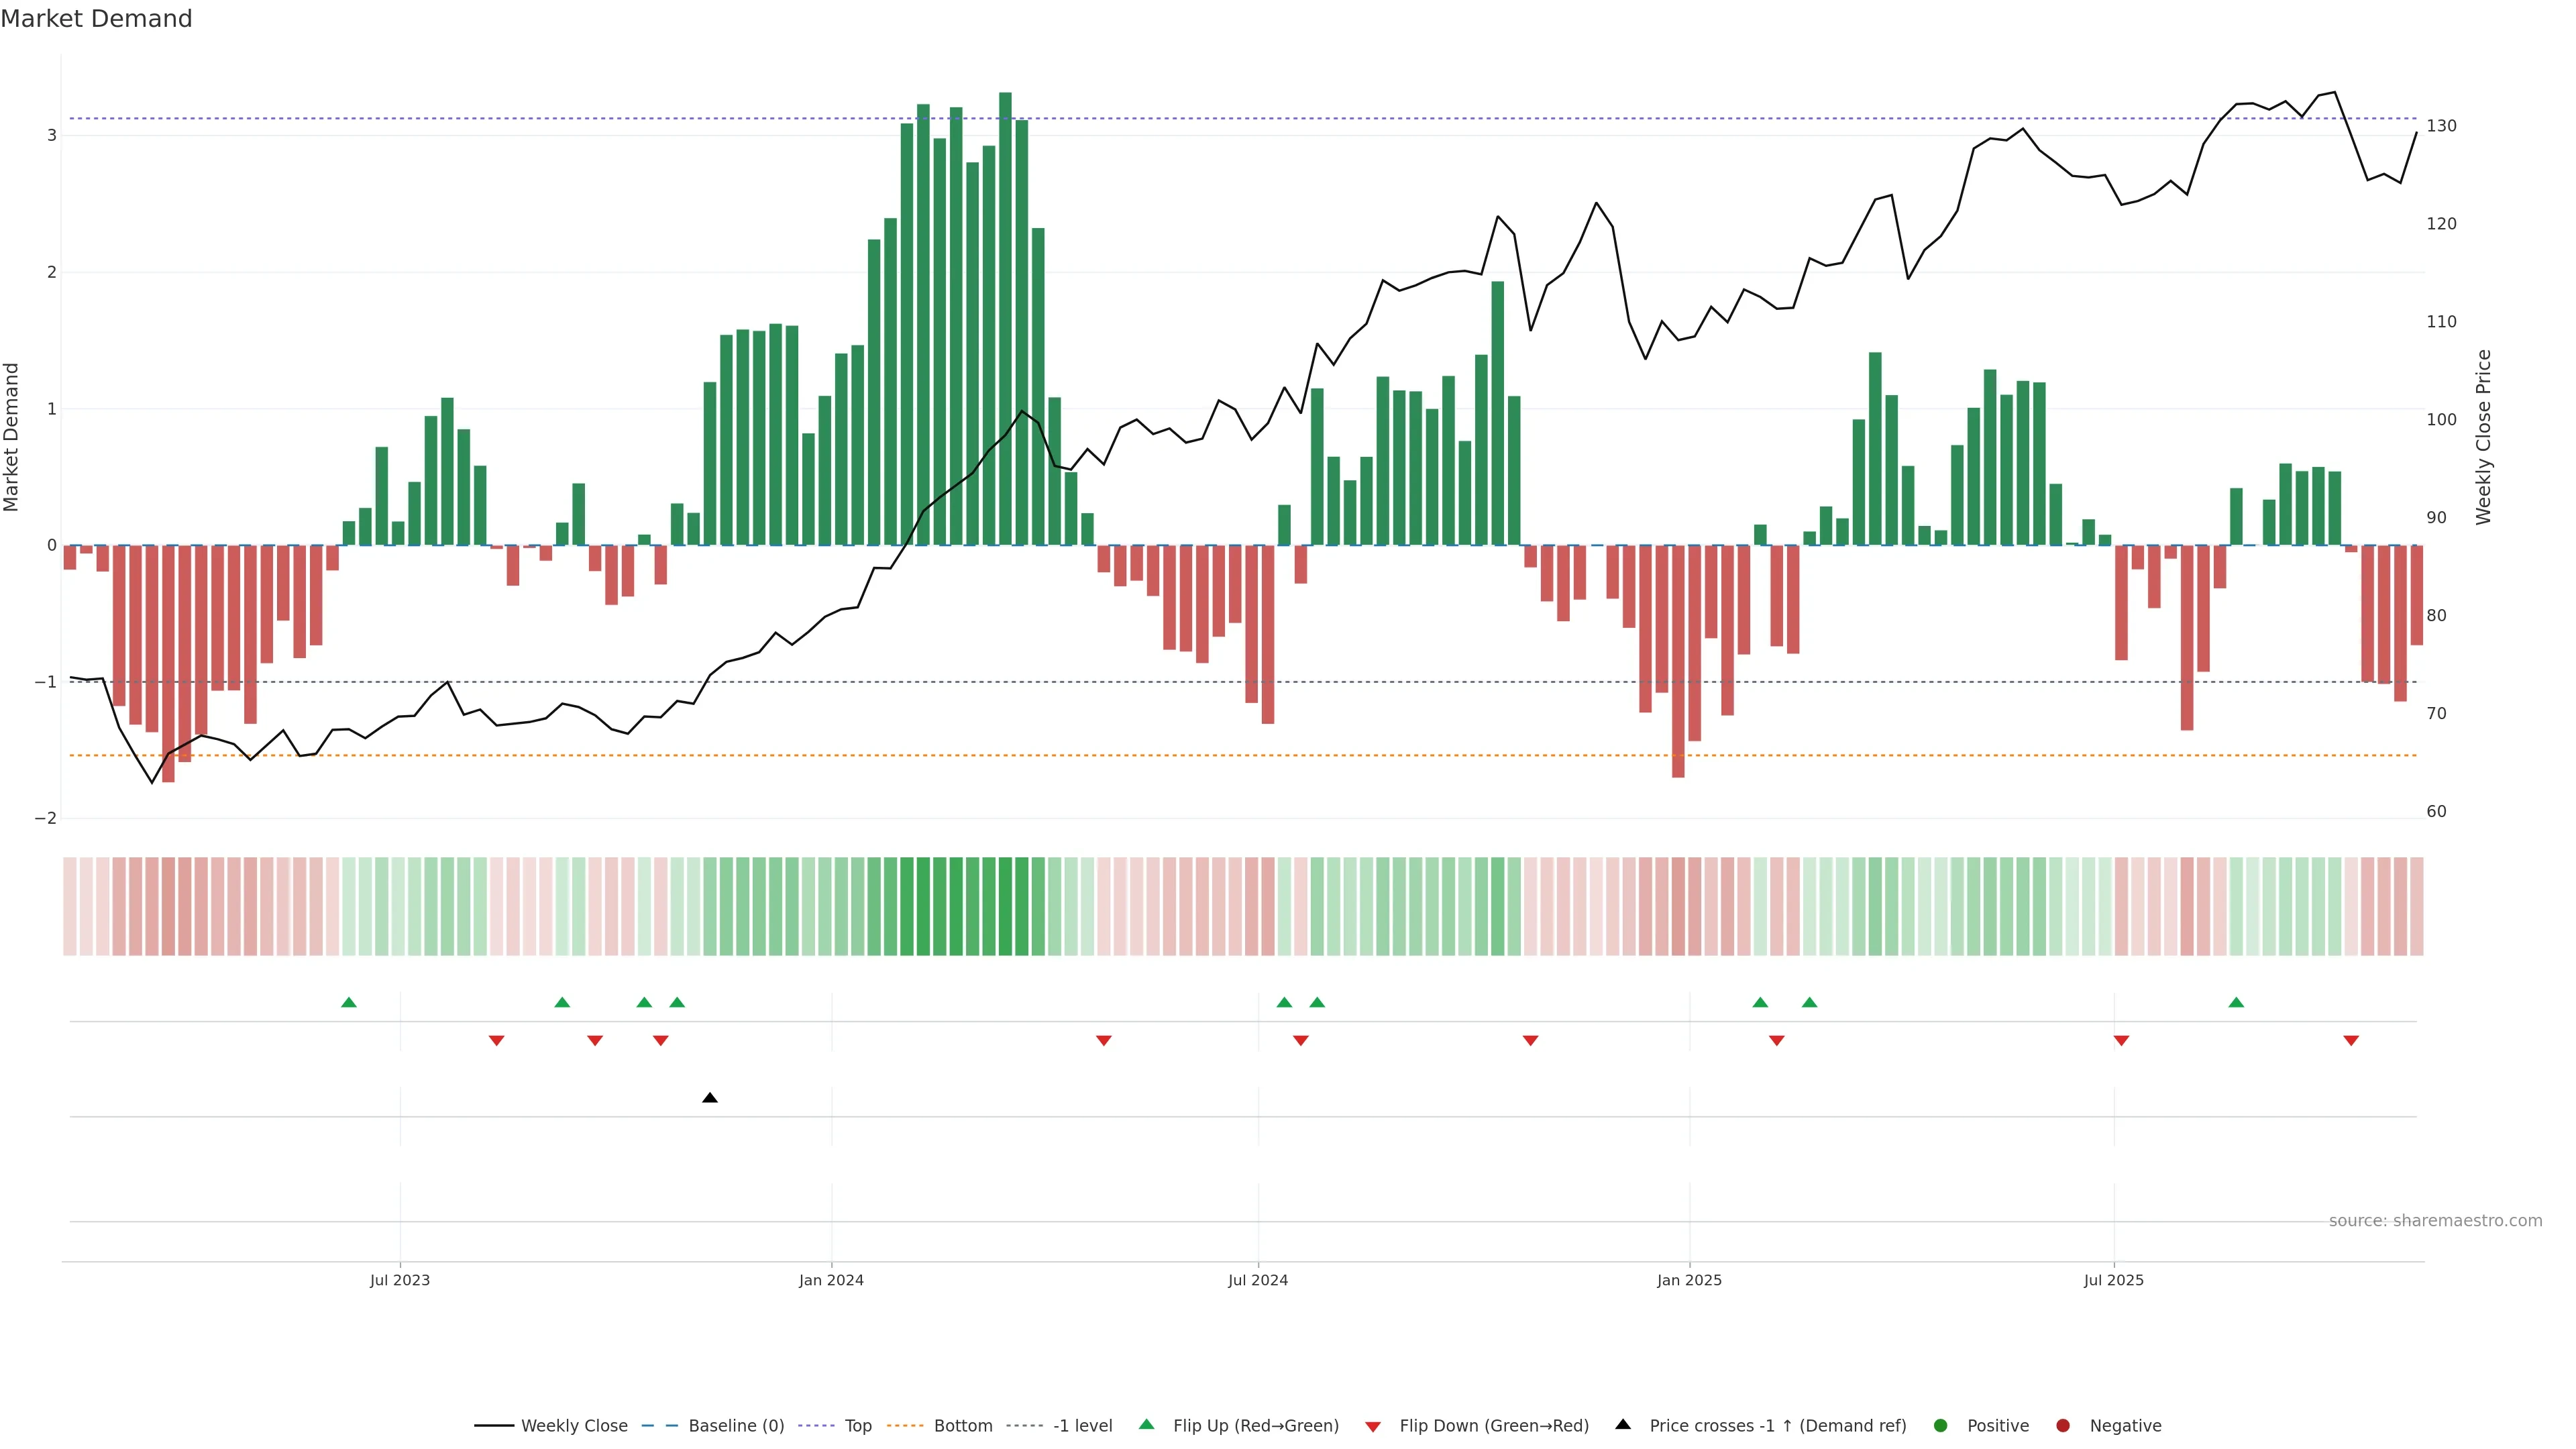Click the source: sharemaestro.com text
2576x1449 pixels.
coord(2435,1221)
